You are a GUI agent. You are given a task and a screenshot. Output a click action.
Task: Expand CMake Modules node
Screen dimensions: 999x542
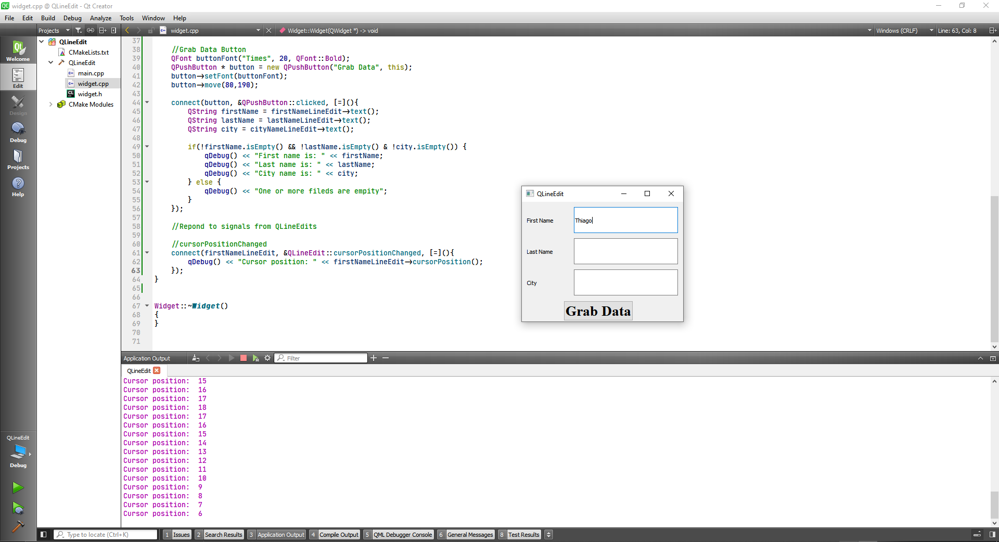point(51,104)
